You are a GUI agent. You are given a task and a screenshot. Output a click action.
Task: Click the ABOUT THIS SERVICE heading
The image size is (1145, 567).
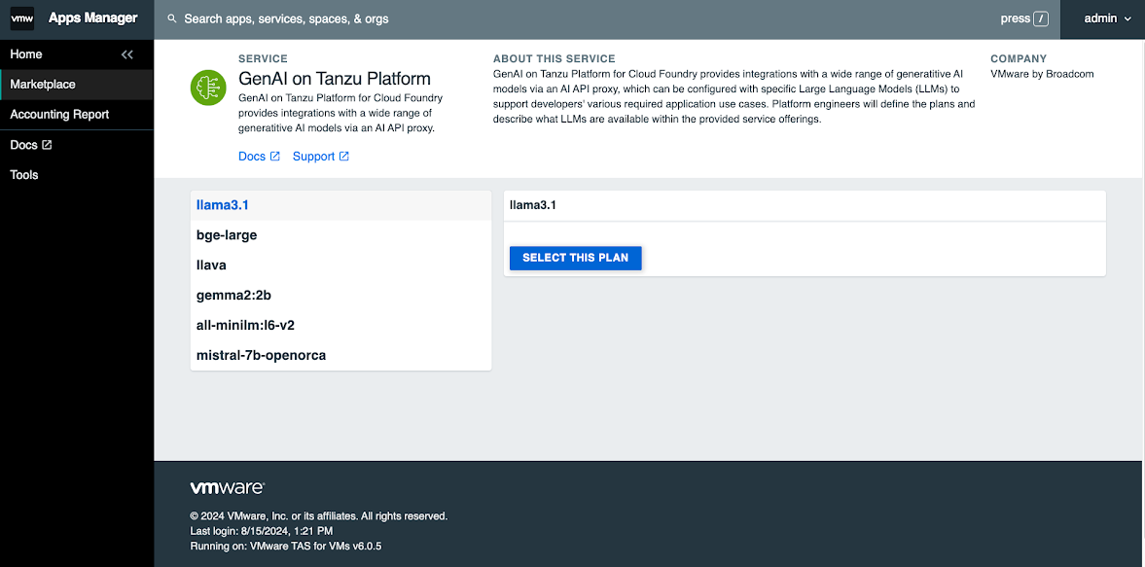(555, 58)
